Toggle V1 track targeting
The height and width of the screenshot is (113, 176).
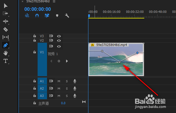[x=42, y=59]
